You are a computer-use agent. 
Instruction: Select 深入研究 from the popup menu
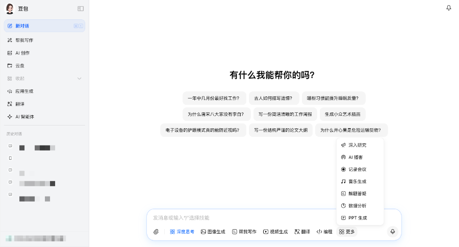pos(357,145)
